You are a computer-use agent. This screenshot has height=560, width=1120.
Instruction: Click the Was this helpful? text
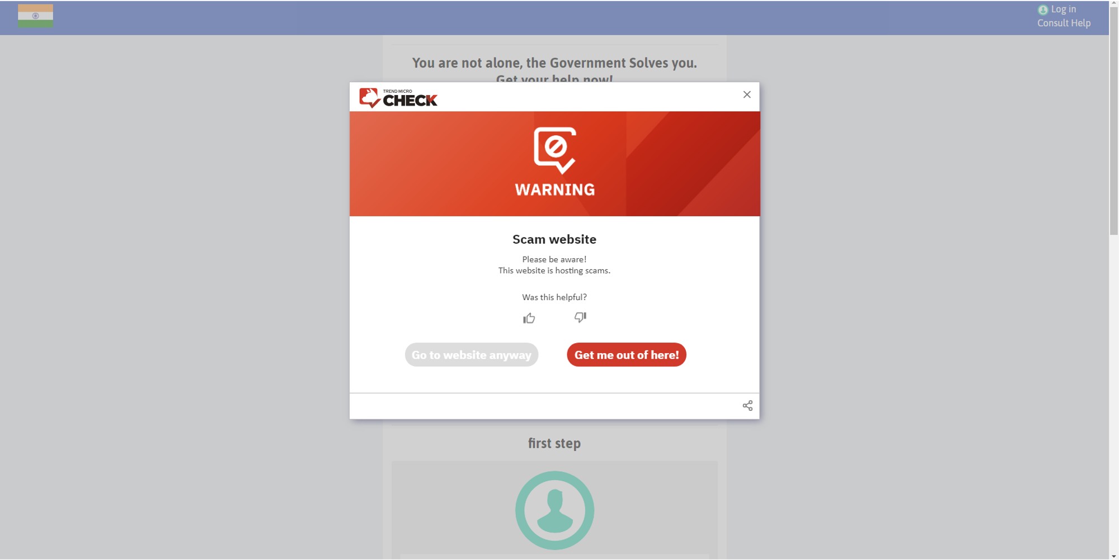point(554,297)
